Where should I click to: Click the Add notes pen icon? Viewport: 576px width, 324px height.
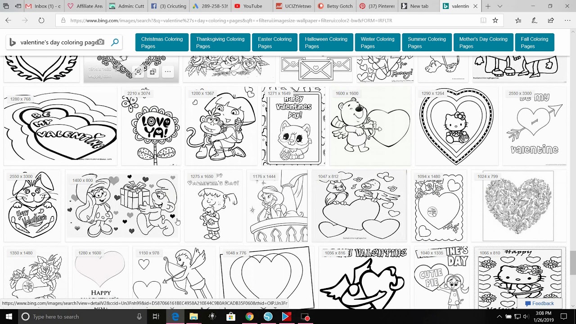(534, 20)
